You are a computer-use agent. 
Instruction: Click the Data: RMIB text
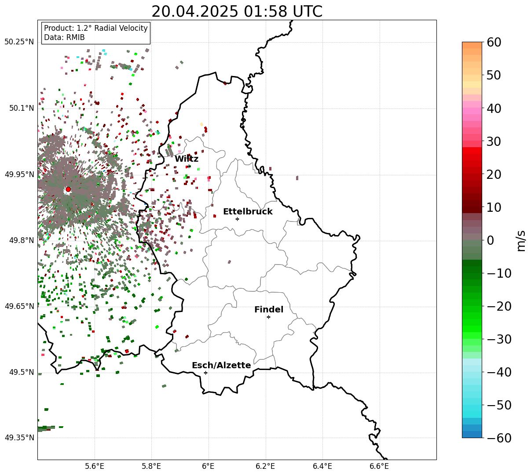click(64, 37)
